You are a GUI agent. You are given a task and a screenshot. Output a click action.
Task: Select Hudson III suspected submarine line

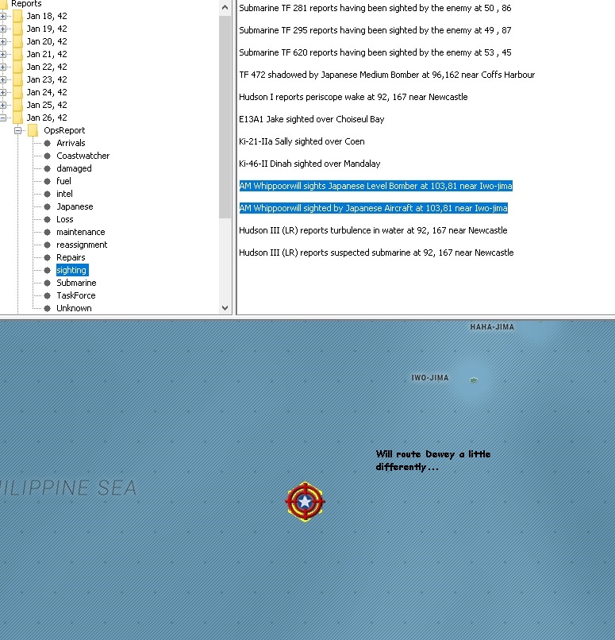376,253
